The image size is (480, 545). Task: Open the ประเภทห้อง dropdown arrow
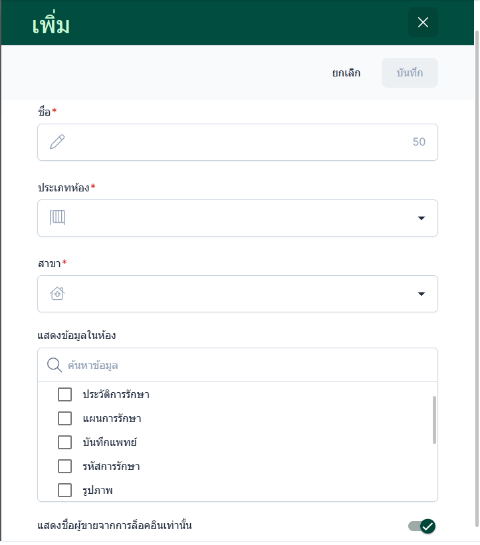coord(421,218)
